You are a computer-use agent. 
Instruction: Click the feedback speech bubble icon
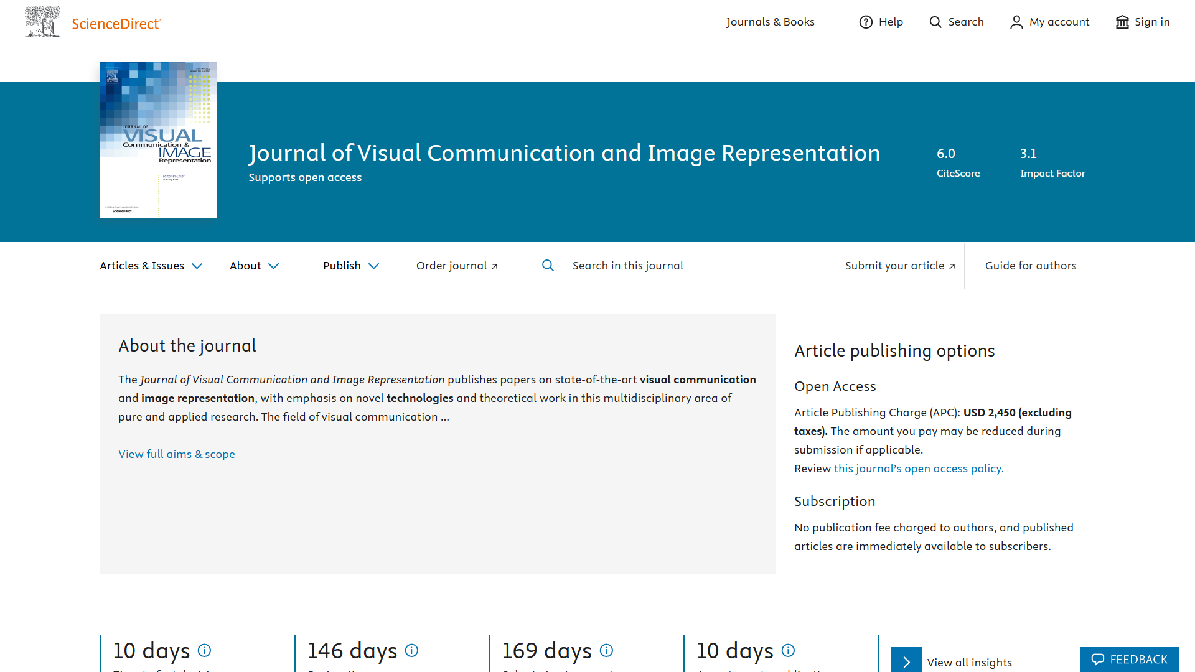click(1098, 660)
